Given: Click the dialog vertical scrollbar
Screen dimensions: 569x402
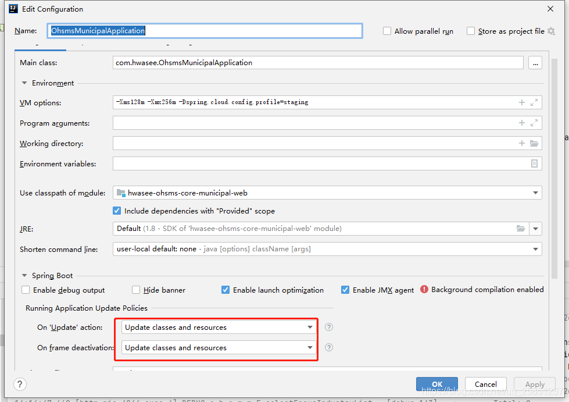Looking at the screenshot, I should point(554,169).
